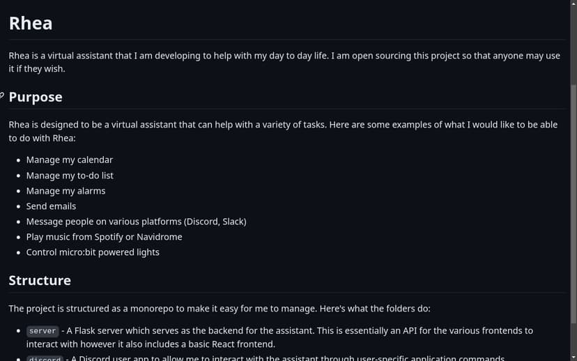
Task: Click the "Send emails" list item
Action: pyautogui.click(x=51, y=206)
